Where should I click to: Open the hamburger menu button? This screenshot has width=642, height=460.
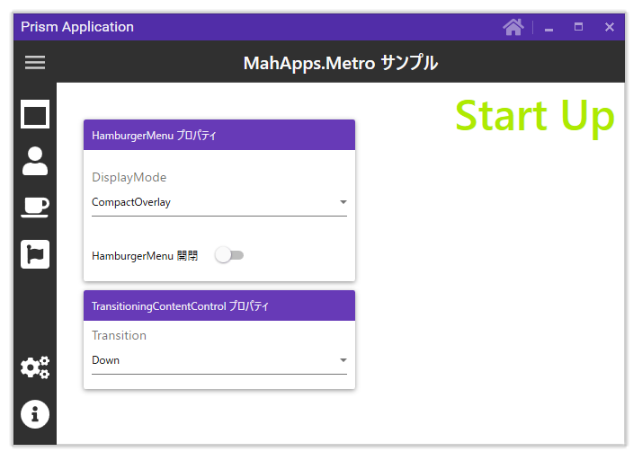tap(35, 62)
